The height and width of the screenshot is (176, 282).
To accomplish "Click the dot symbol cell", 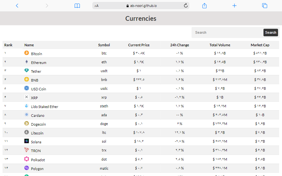I will click(104, 159).
